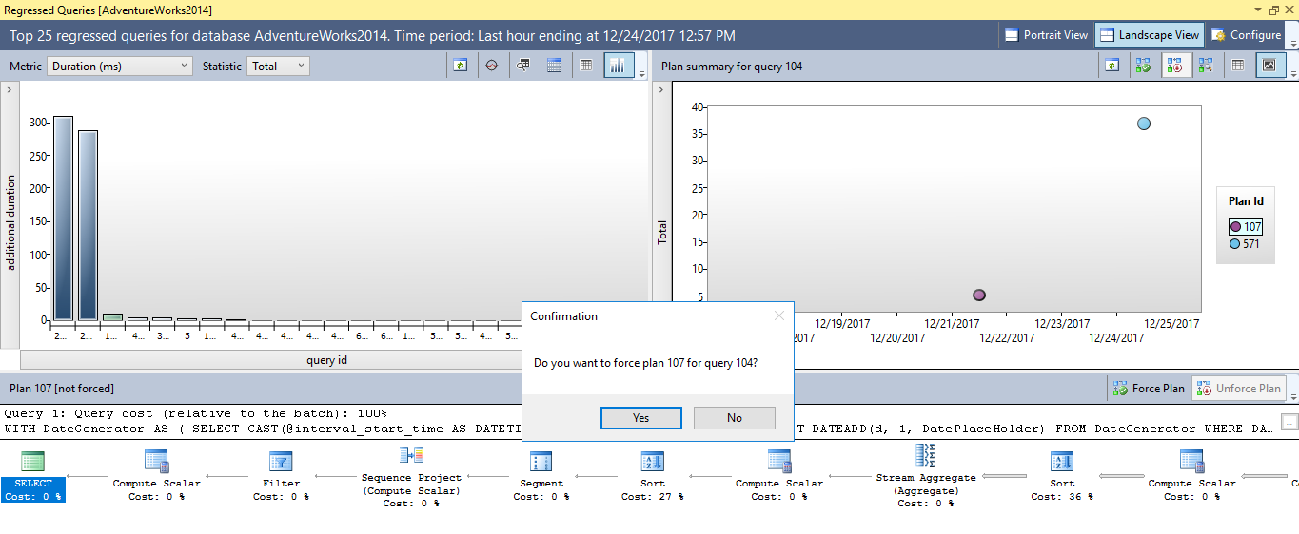Close the Confirmation dialog

pyautogui.click(x=779, y=315)
